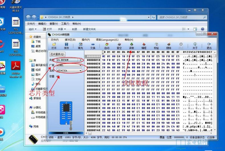Select 桌面 in Explorer sidebar
225x151 pixels.
(x=36, y=46)
